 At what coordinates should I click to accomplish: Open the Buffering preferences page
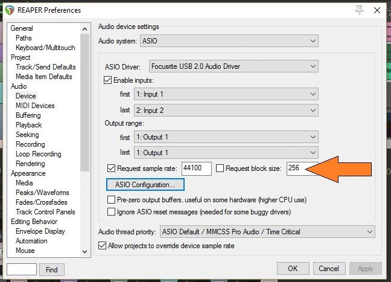tap(28, 115)
